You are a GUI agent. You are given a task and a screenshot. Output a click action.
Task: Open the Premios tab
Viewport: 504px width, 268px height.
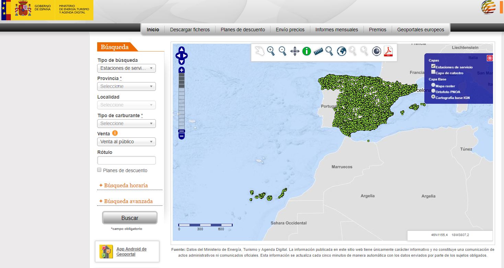pyautogui.click(x=378, y=30)
